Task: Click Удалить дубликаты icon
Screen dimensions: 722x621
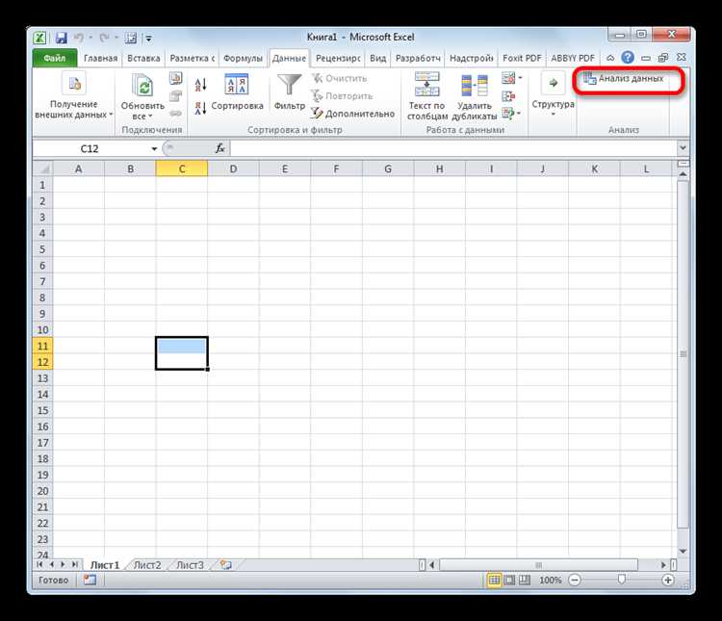Action: point(475,86)
